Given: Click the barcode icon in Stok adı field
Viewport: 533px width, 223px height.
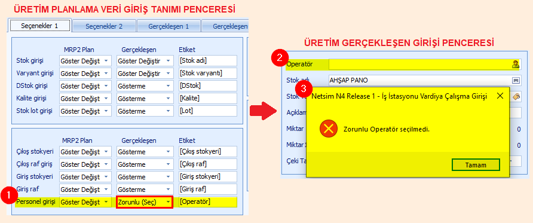Looking at the screenshot, I should (516, 81).
